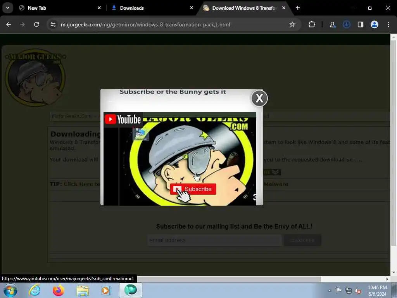Image resolution: width=397 pixels, height=298 pixels.
Task: Click the vertical page scrollbar
Action: pos(394,143)
